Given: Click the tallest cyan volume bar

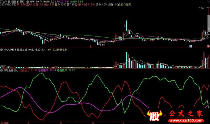Looking at the screenshot, I should (x=127, y=60).
